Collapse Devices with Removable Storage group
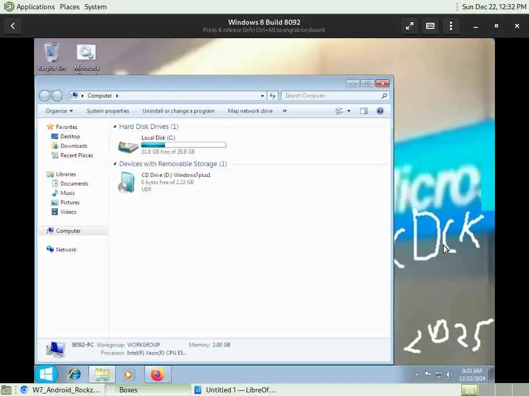This screenshot has height=396, width=529. pyautogui.click(x=115, y=163)
